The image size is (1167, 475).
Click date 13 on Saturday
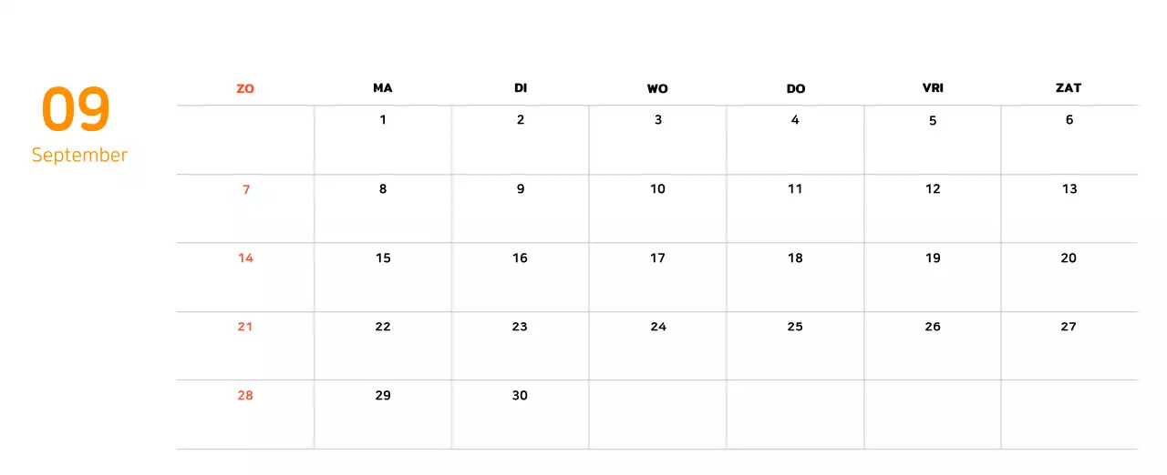click(x=1069, y=189)
